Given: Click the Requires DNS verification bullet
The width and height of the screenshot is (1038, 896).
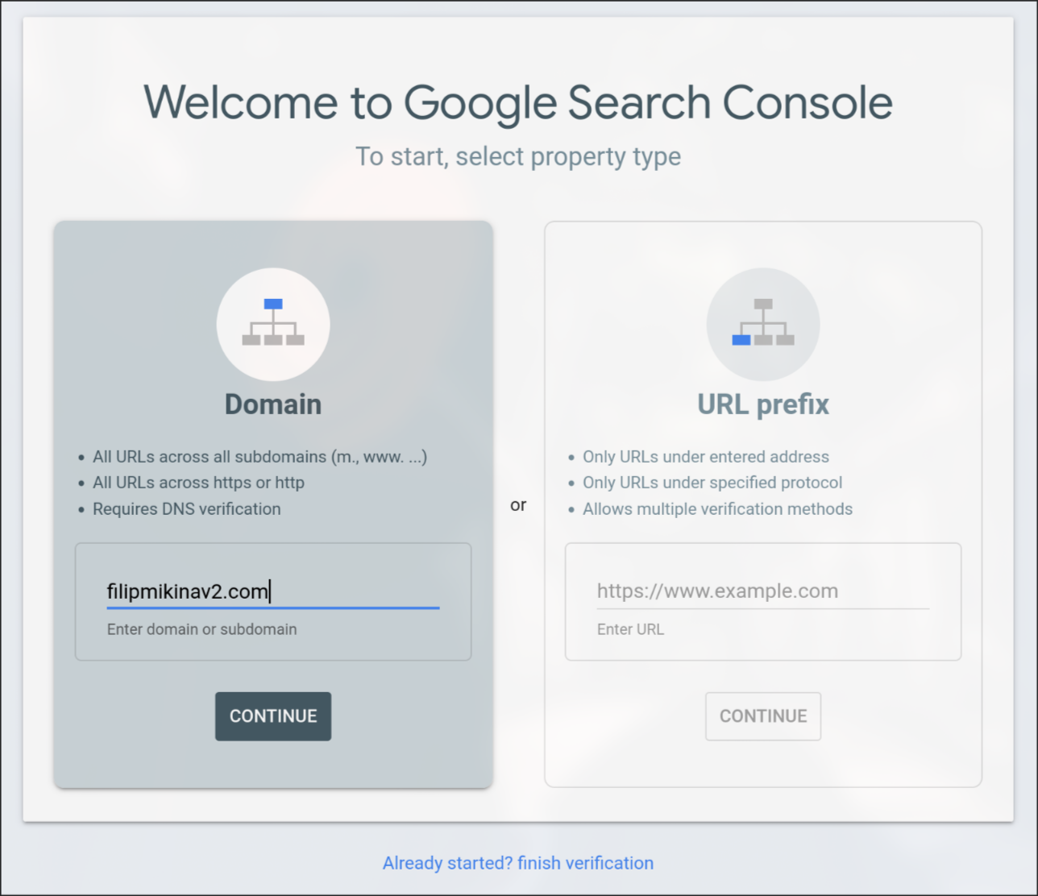Looking at the screenshot, I should click(x=186, y=508).
